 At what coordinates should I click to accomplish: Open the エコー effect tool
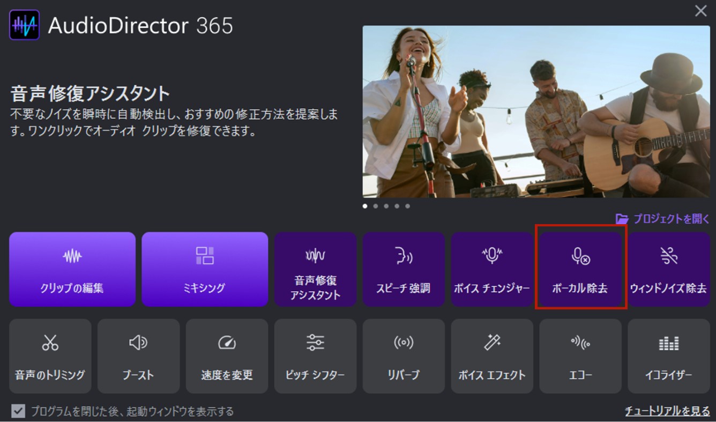(580, 356)
